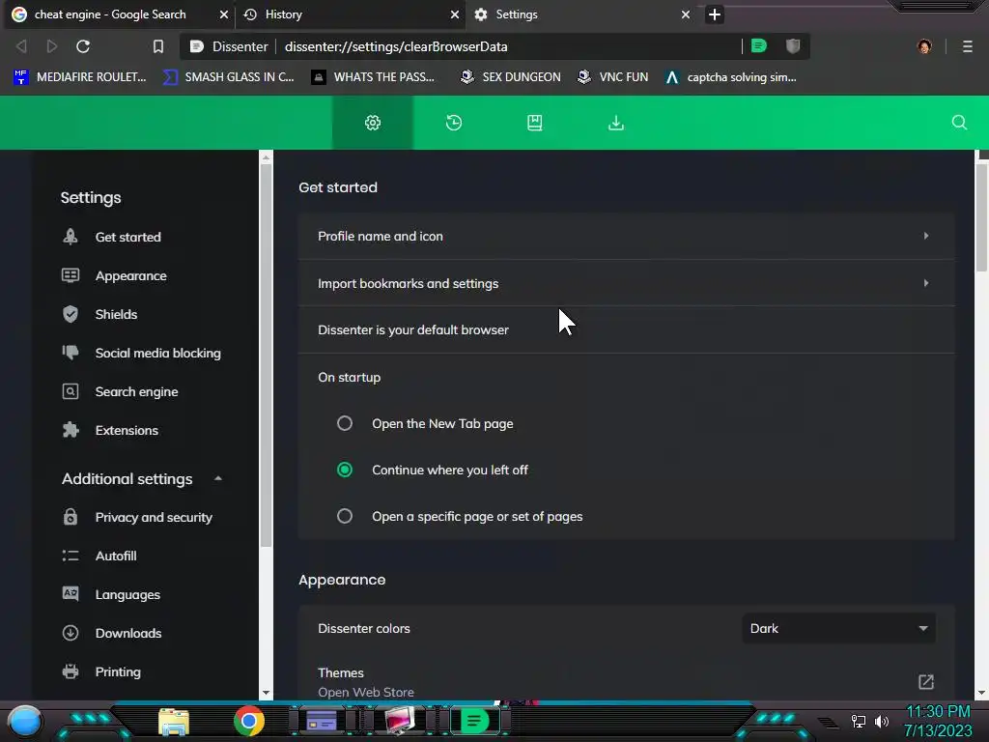This screenshot has height=742, width=989.
Task: Open File Explorer from taskbar
Action: click(174, 723)
